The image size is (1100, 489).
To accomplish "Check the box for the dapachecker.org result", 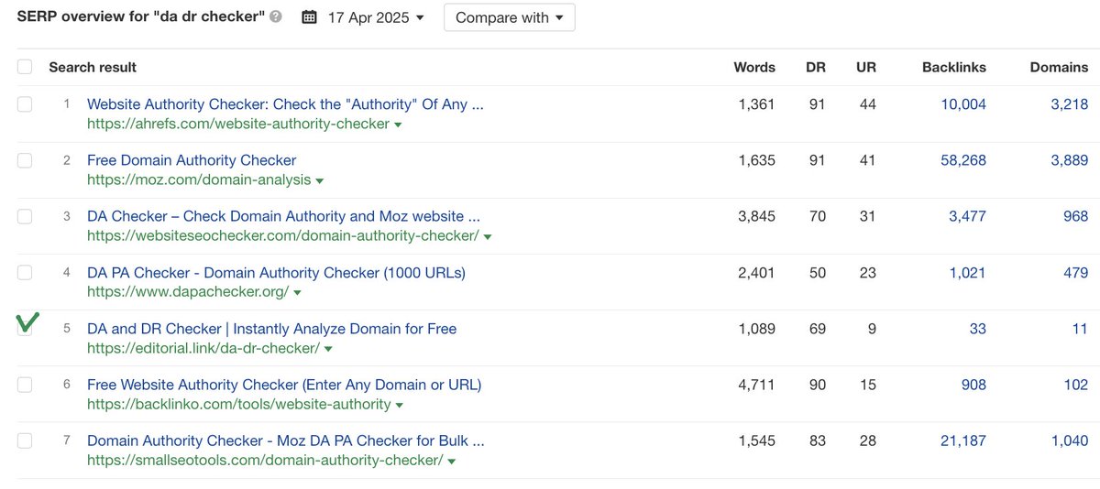I will (25, 272).
